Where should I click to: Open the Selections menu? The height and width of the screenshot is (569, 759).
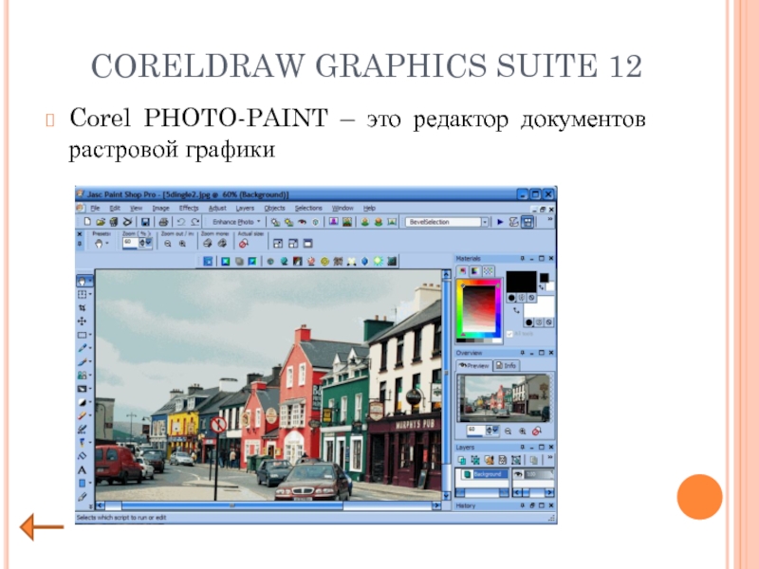[x=308, y=208]
